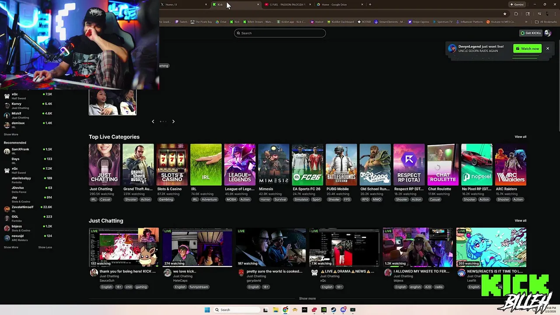This screenshot has height=315, width=560.
Task: Expand Just Chatting with Show more
Action: click(307, 298)
